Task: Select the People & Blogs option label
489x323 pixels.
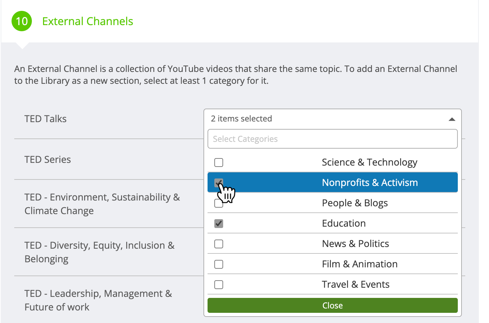Action: [355, 203]
